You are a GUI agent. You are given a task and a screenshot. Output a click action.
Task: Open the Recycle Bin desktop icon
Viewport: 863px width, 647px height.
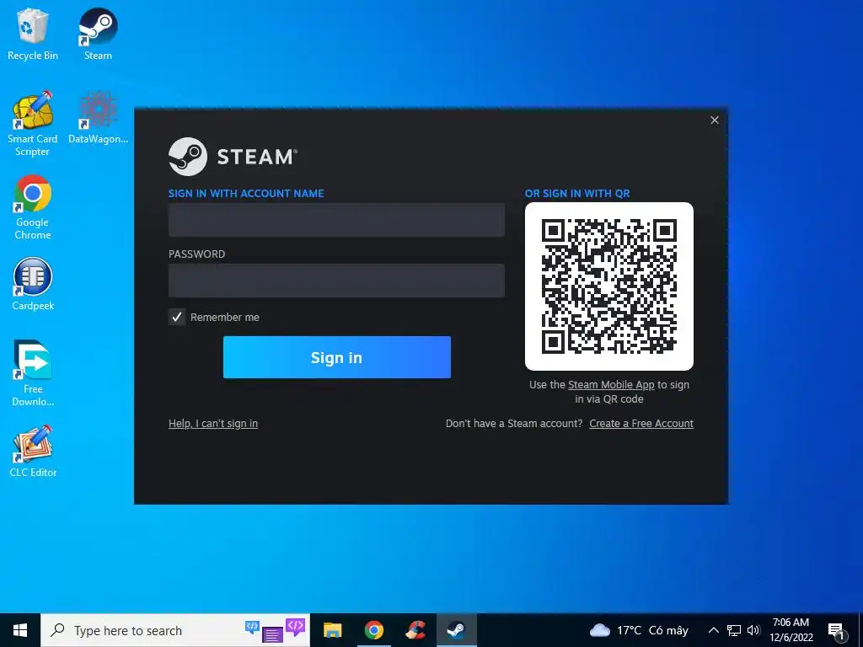click(x=33, y=34)
